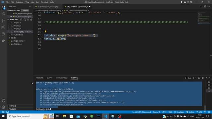Screen dimensions: 212x119
Task: Maximize the panel with the chevron-up icon
Action: coord(206,78)
